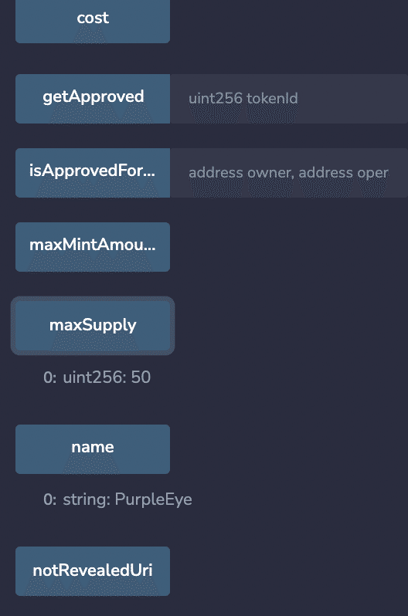Call the cost function button
The image size is (408, 616).
coord(93,21)
